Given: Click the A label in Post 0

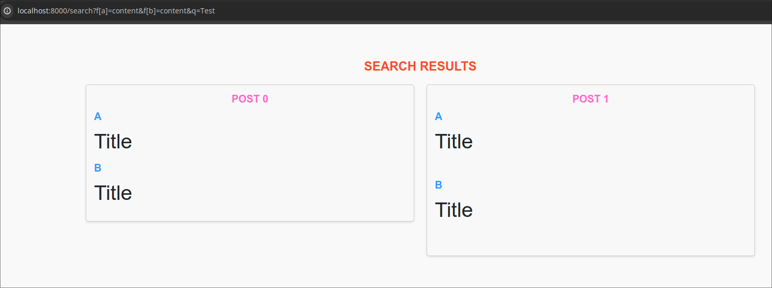Looking at the screenshot, I should (98, 116).
